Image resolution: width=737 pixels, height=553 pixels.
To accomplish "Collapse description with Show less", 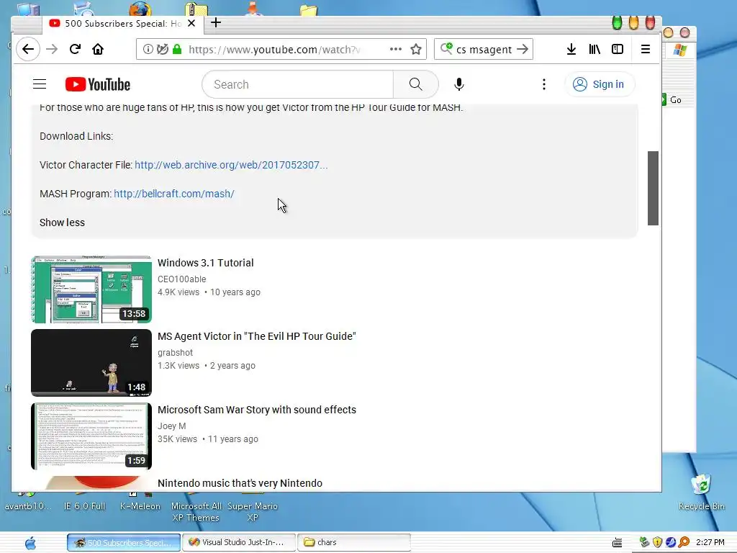I will point(62,223).
